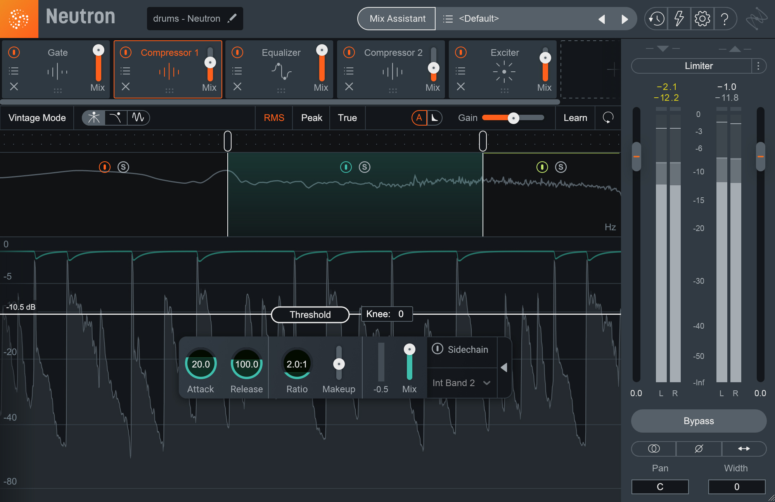
Task: Rename preset via pencil edit icon
Action: coord(232,18)
